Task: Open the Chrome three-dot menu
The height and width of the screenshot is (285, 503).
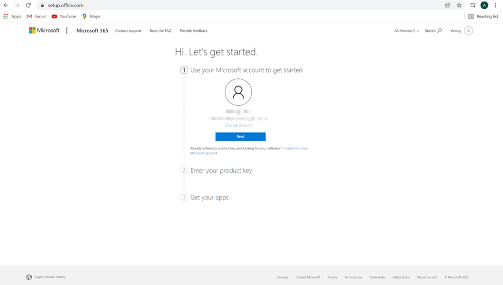Action: pos(495,5)
